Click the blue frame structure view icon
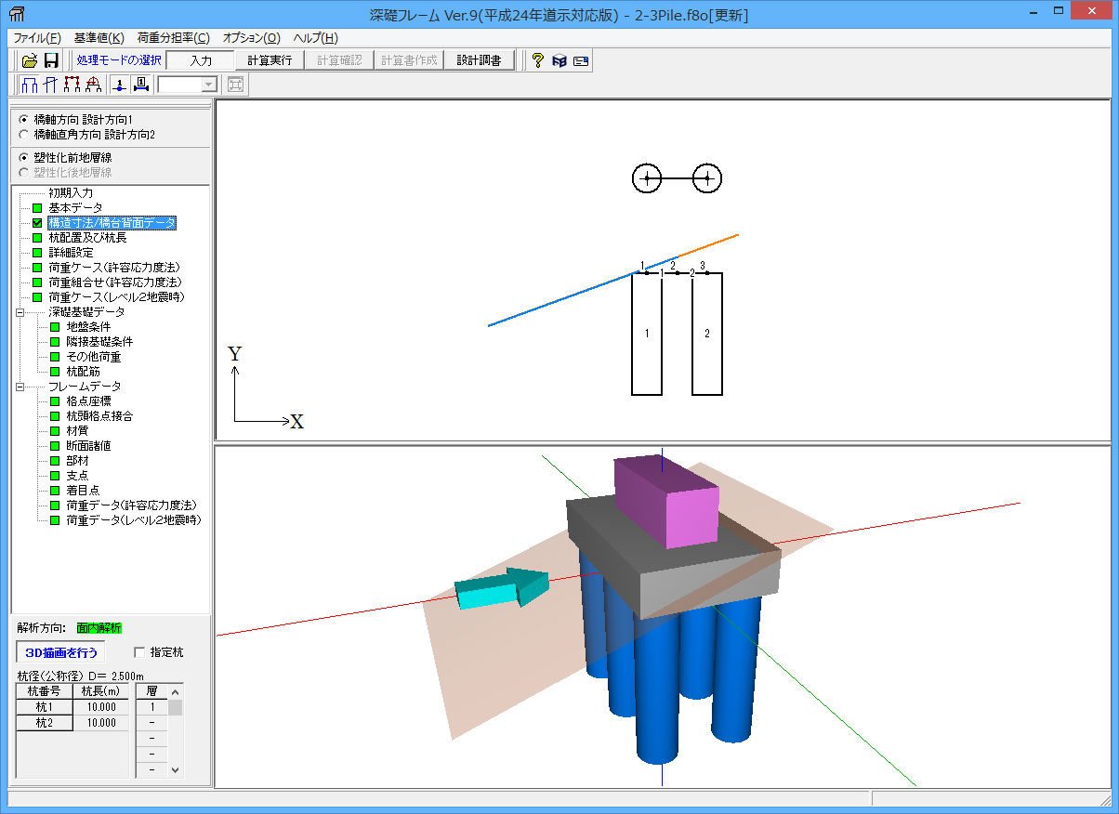This screenshot has height=814, width=1119. (29, 85)
